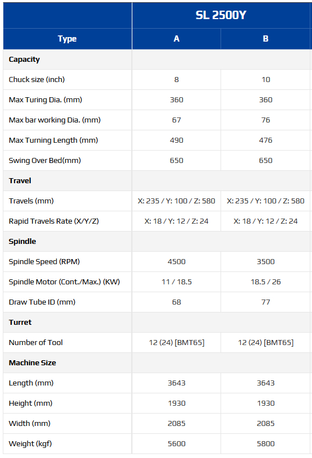The image size is (312, 458).
Task: Select Travels cell for type A
Action: tap(176, 201)
